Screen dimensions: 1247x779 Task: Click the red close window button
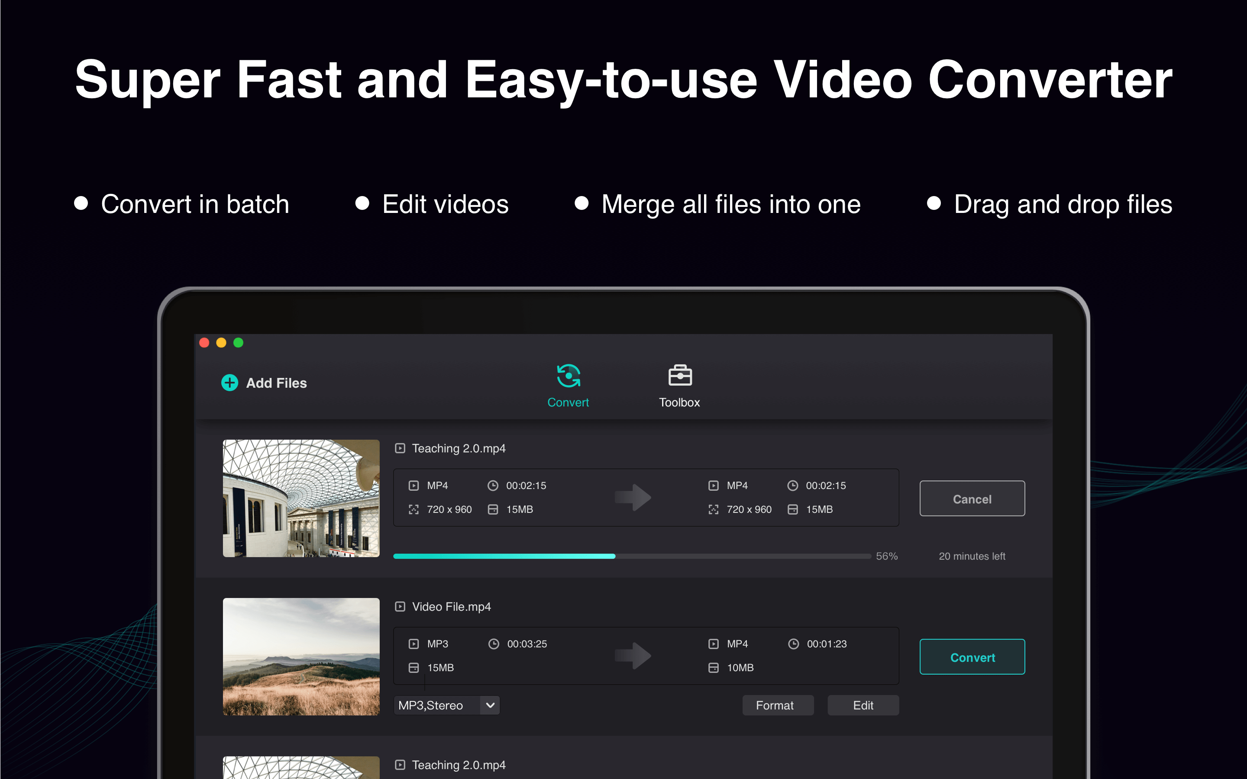tap(204, 343)
